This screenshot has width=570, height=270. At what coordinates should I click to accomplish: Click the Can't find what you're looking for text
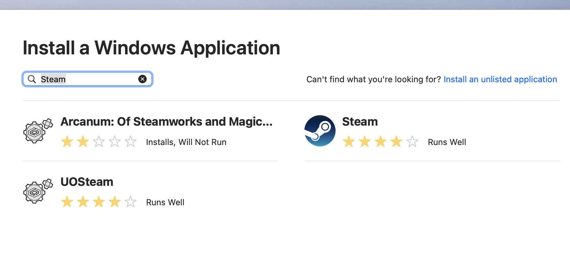point(374,79)
